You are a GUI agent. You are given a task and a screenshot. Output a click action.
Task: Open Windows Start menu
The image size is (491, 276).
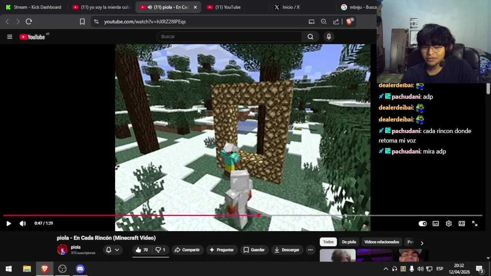click(x=8, y=269)
